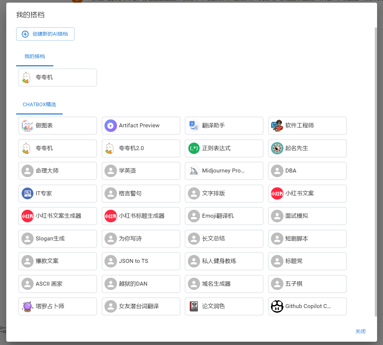Pick the 为你写诗 partner card

tap(141, 239)
